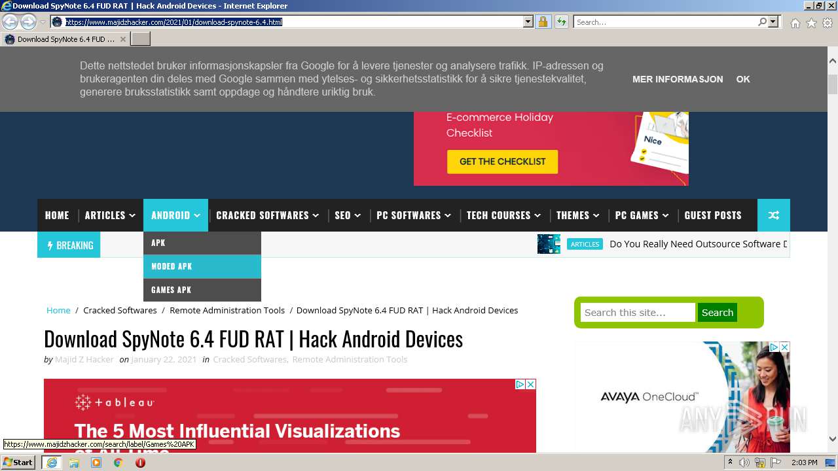The height and width of the screenshot is (471, 838).
Task: Open a new blank tab
Action: (141, 39)
